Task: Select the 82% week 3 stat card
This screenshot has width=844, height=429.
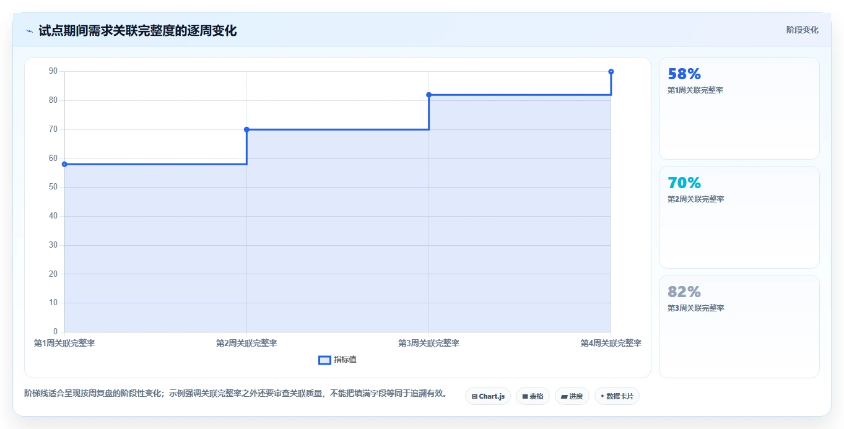Action: pyautogui.click(x=739, y=326)
